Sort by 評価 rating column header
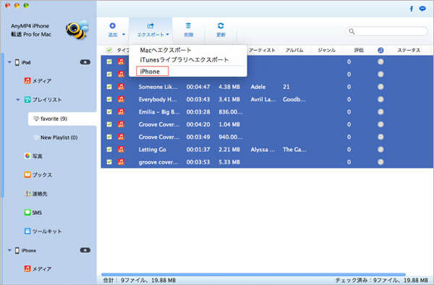The width and height of the screenshot is (434, 285). [x=359, y=50]
